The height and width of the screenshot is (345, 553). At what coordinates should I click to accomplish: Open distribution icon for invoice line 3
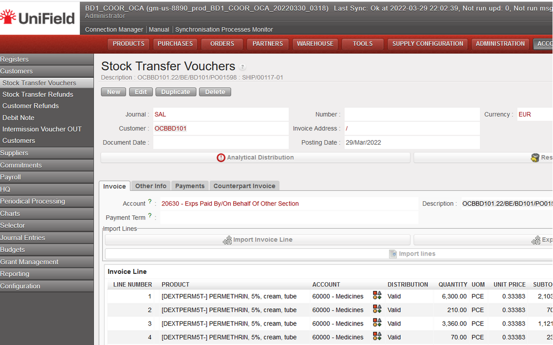point(377,323)
